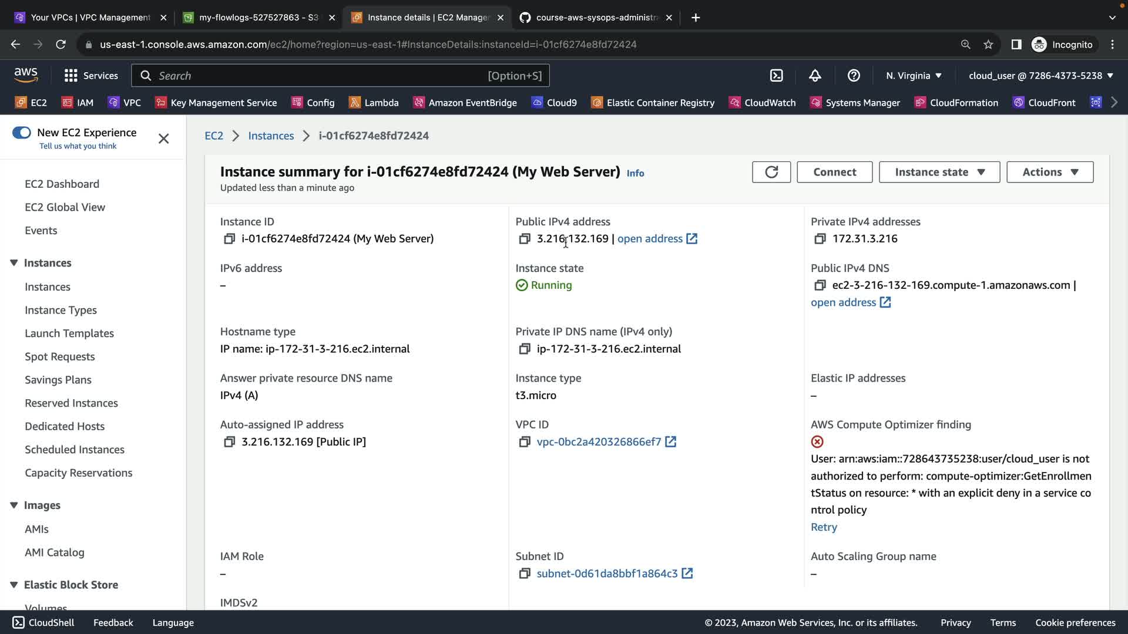This screenshot has height=634, width=1128.
Task: Open the help question mark icon
Action: (853, 76)
